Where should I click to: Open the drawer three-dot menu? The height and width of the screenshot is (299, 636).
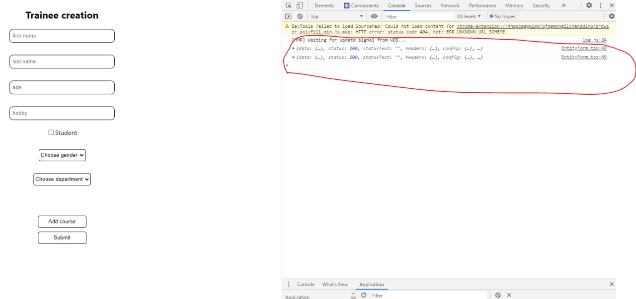pyautogui.click(x=289, y=284)
